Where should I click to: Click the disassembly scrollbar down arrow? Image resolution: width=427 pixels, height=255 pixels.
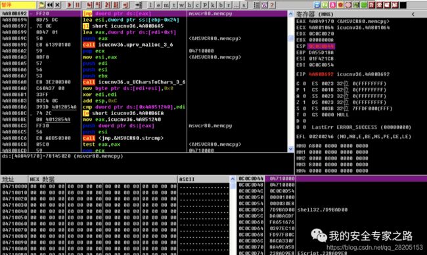pyautogui.click(x=290, y=149)
